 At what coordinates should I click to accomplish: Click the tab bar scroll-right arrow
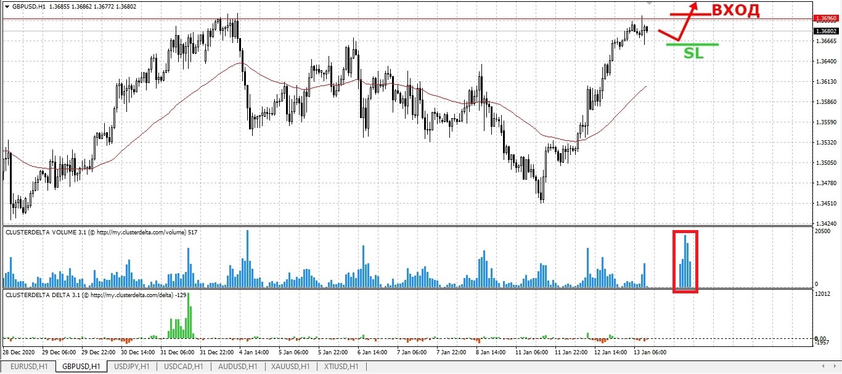[835, 367]
